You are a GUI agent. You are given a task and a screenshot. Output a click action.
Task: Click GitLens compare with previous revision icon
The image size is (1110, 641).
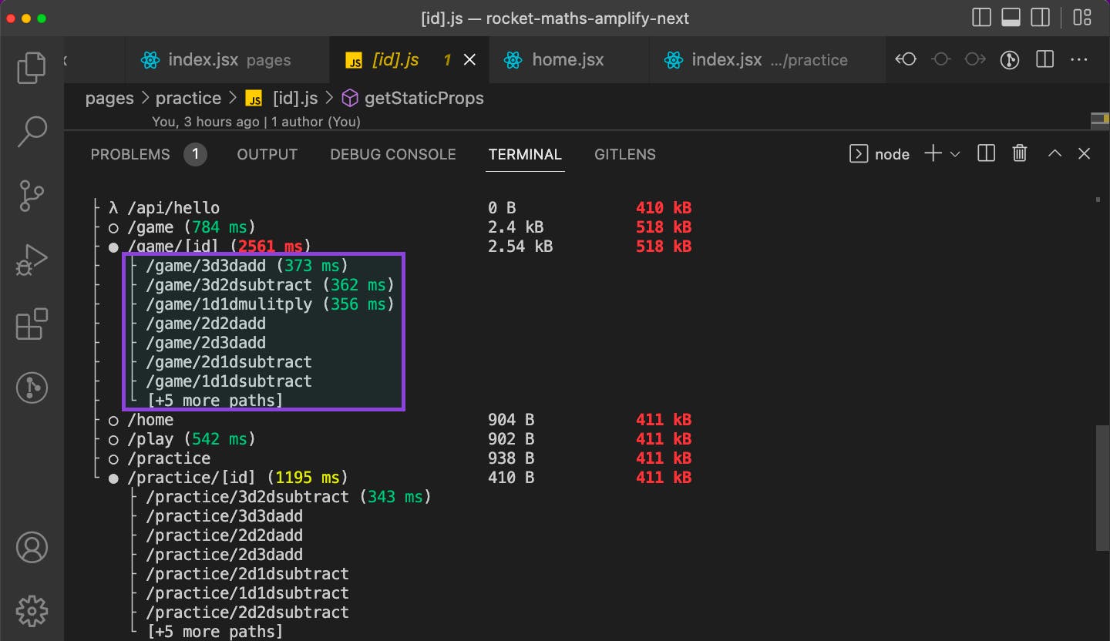(906, 59)
